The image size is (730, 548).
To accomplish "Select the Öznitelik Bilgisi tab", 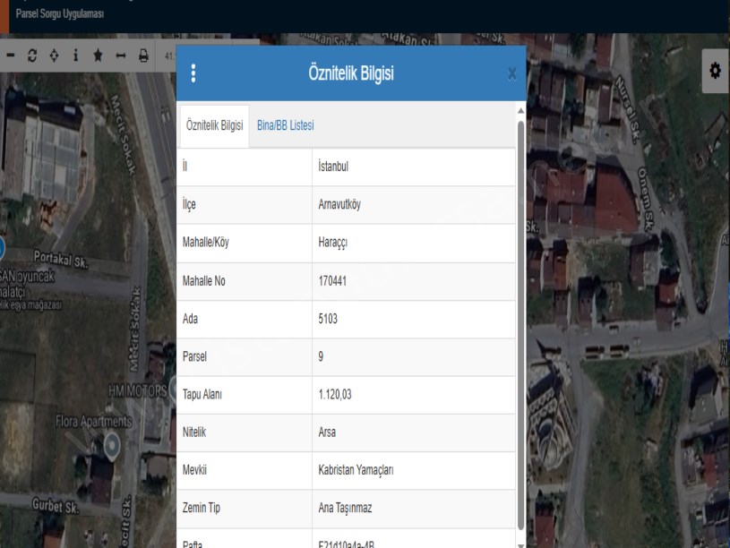I will click(214, 125).
